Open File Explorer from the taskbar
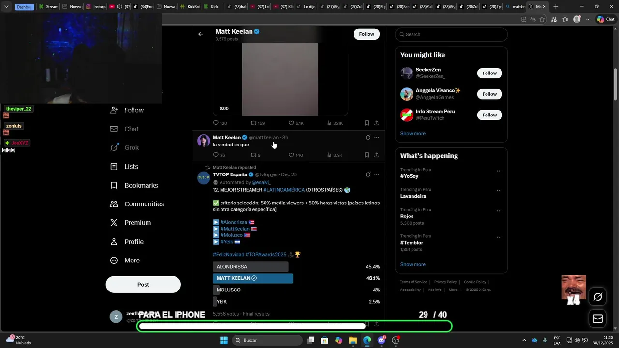The image size is (619, 348). click(x=353, y=340)
